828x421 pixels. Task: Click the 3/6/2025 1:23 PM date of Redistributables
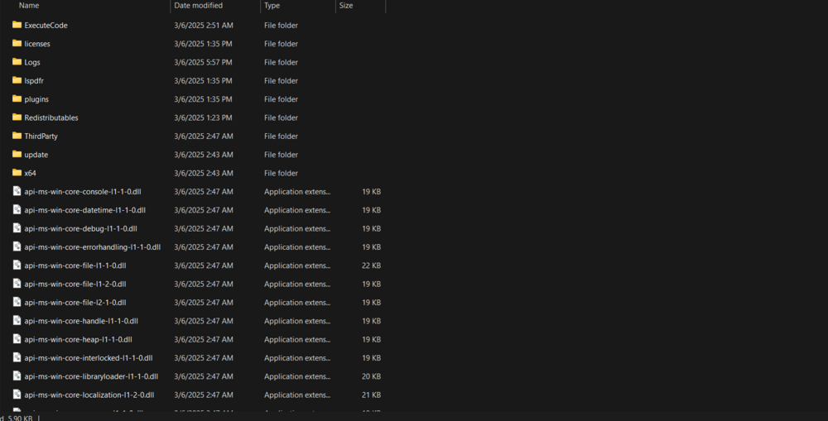pos(203,117)
